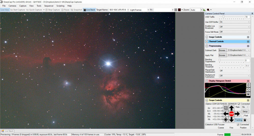Open the File menu

tap(4, 6)
